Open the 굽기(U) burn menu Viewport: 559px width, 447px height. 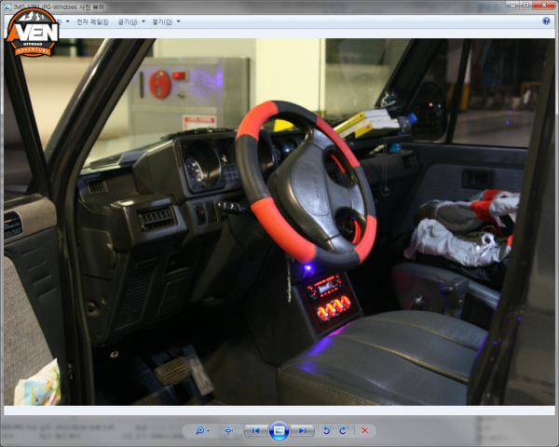click(128, 22)
